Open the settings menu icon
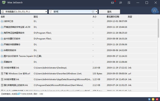The width and height of the screenshot is (160, 101). coord(129,3)
